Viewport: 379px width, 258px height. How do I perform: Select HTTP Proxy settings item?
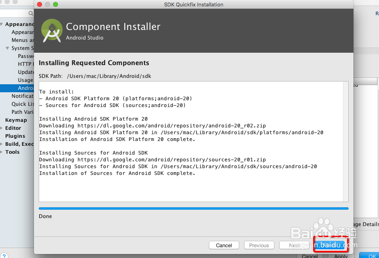[26, 64]
